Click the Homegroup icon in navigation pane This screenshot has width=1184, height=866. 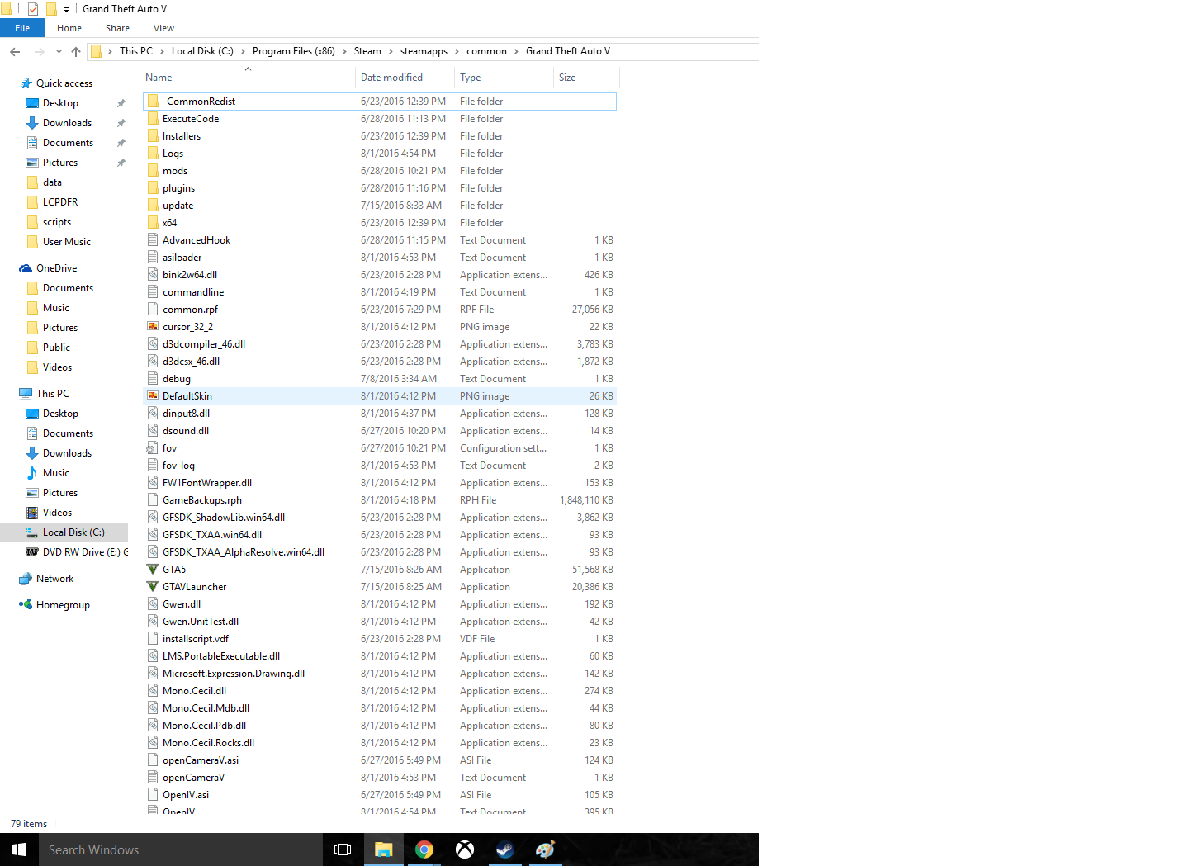[26, 605]
